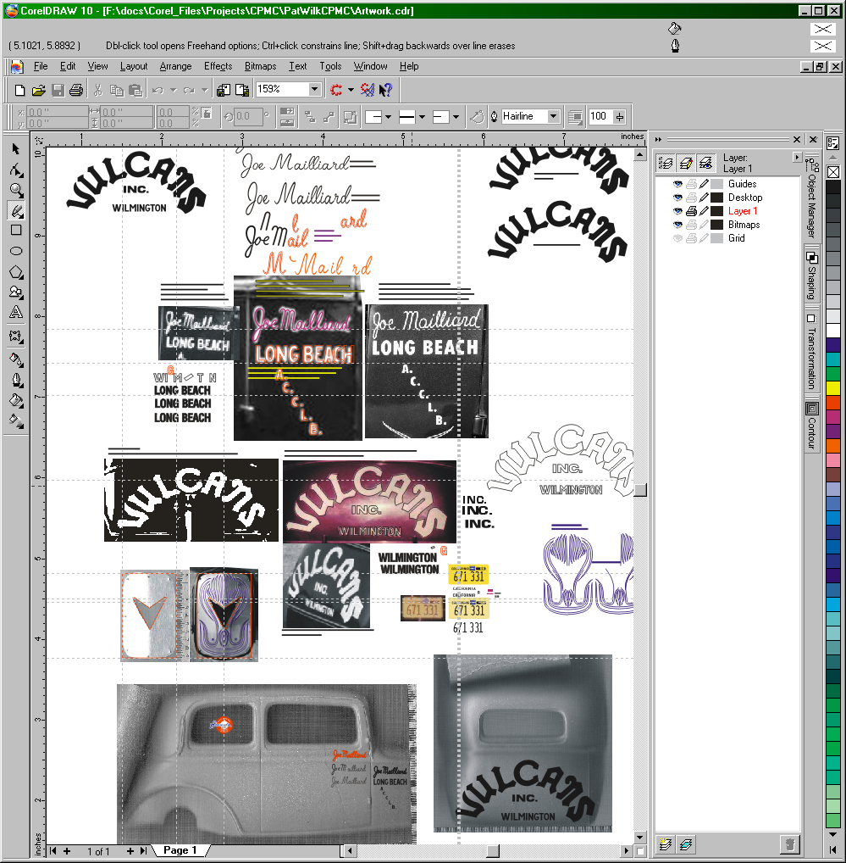846x863 pixels.
Task: Click the Export icon
Action: (x=242, y=90)
